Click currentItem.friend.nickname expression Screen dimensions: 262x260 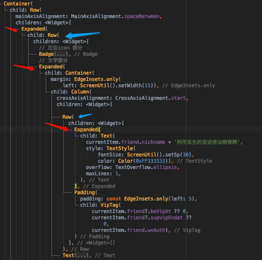(x=125, y=142)
